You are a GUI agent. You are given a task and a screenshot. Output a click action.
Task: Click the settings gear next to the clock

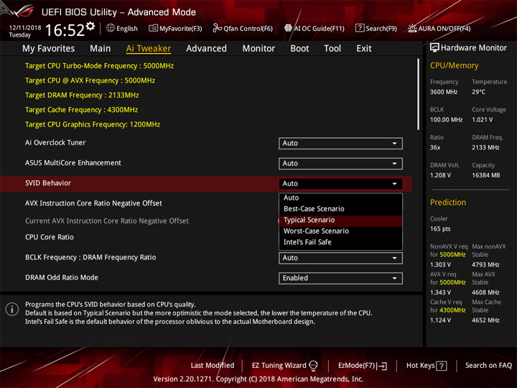click(90, 26)
